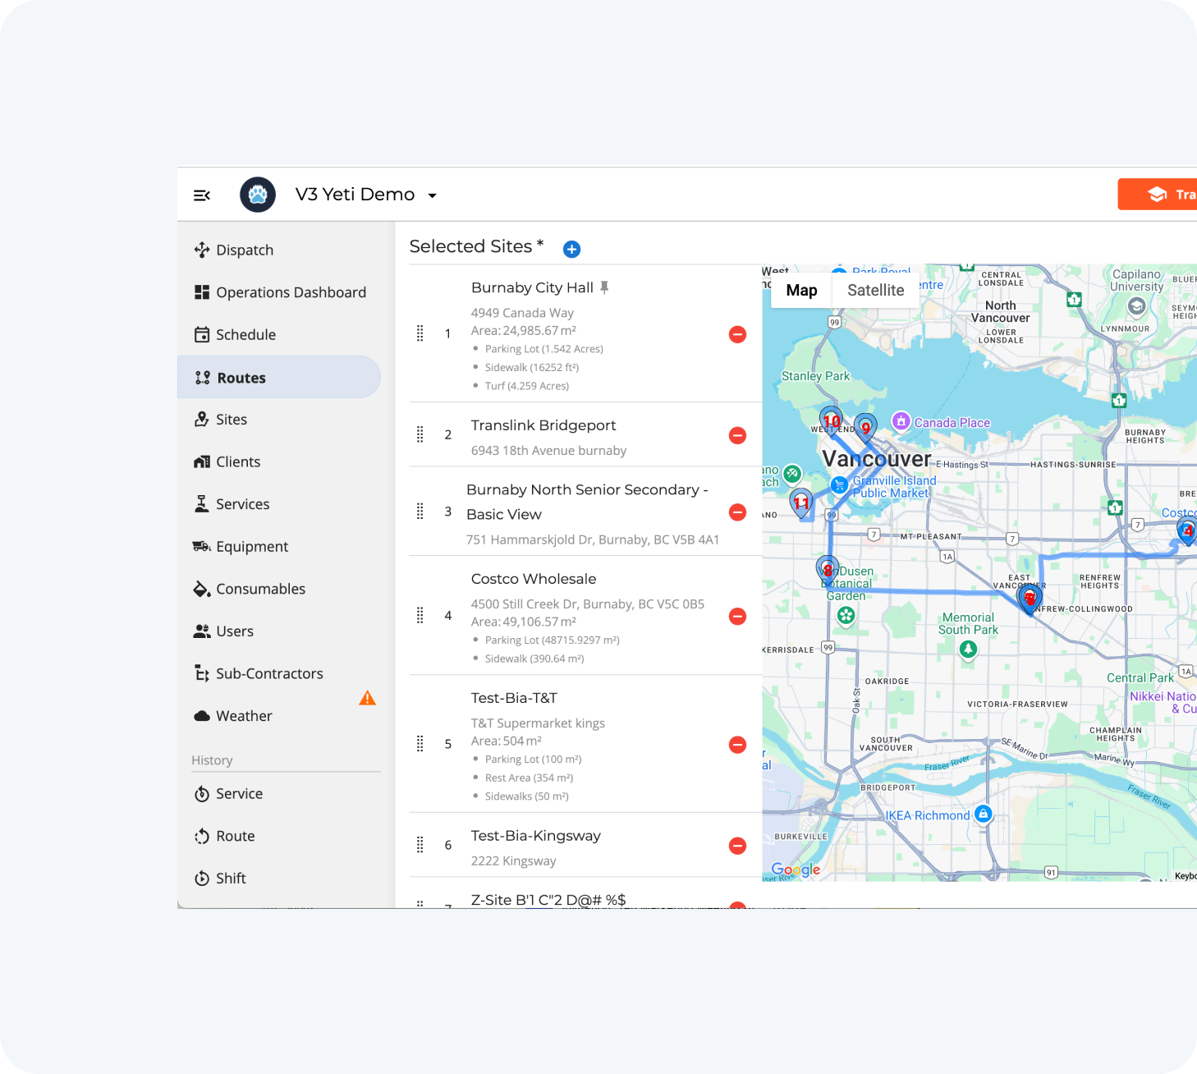Click the Google logo on the map
The image size is (1197, 1074).
click(796, 870)
